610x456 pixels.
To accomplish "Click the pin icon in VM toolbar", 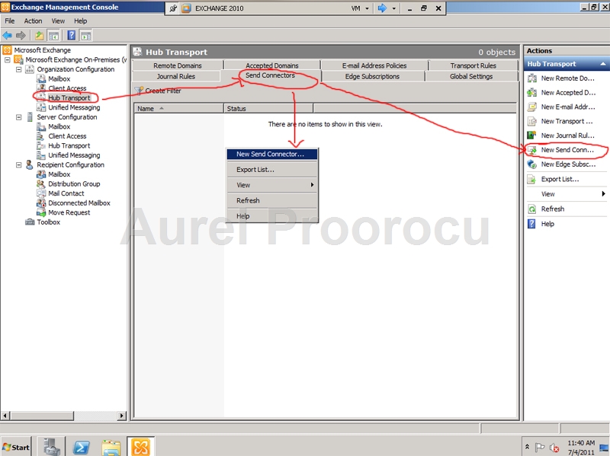I will pyautogui.click(x=173, y=8).
